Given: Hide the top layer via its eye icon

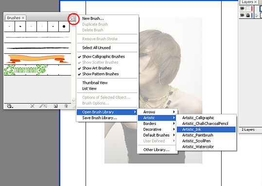Looking at the screenshot, I should click(242, 8).
